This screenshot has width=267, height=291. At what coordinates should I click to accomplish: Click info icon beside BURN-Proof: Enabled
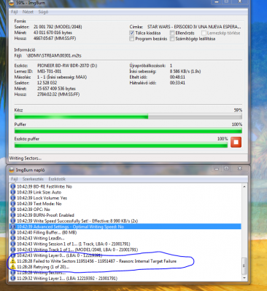(13, 215)
